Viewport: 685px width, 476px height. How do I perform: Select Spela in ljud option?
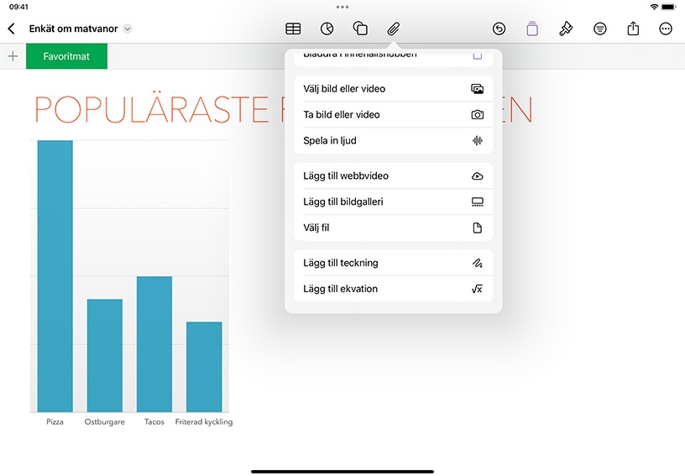click(393, 140)
